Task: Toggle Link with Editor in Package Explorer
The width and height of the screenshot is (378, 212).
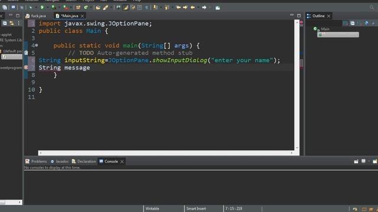Action: pos(12,23)
